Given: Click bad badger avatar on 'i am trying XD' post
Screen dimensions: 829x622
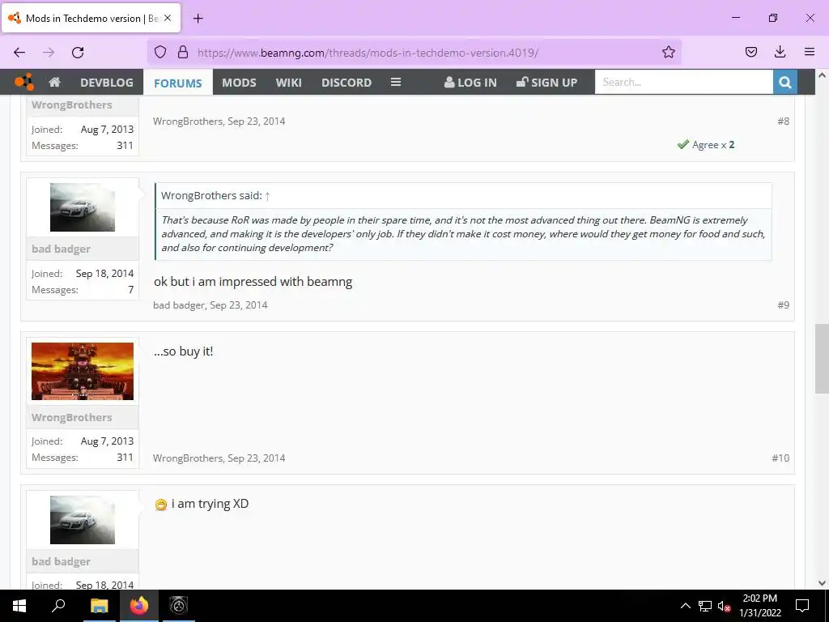Looking at the screenshot, I should 83,520.
